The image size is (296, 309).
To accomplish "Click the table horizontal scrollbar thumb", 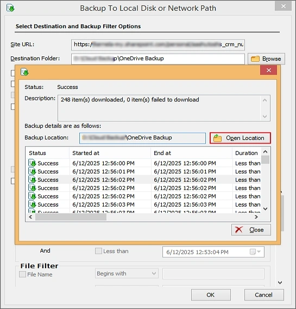I will pyautogui.click(x=71, y=217).
